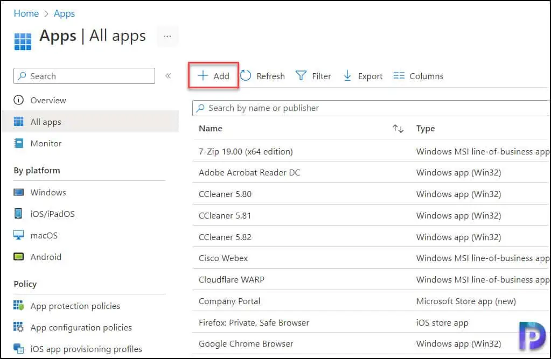This screenshot has height=359, width=551.
Task: Click the magnifier in the sidebar Search box
Action: (x=22, y=76)
